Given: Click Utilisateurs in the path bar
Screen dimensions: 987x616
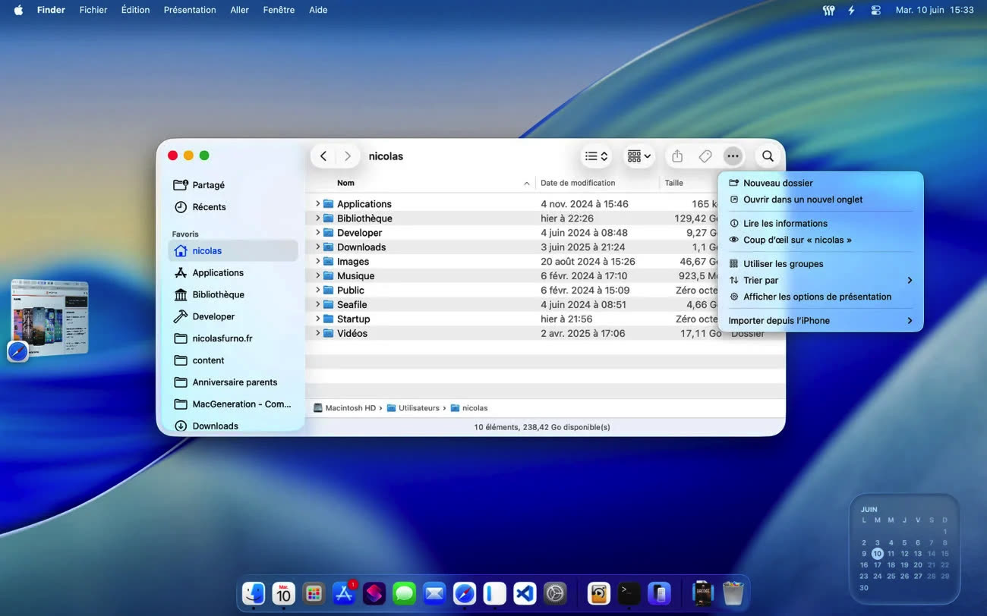Looking at the screenshot, I should pos(418,408).
